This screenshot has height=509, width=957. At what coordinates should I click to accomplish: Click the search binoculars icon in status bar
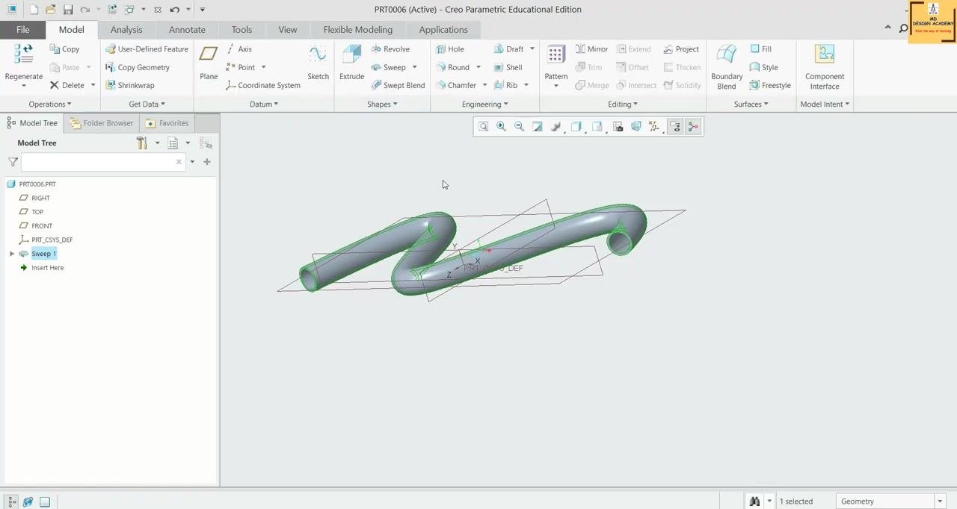[754, 502]
